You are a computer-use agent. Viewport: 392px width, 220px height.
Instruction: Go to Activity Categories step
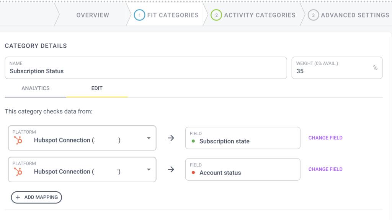(260, 15)
